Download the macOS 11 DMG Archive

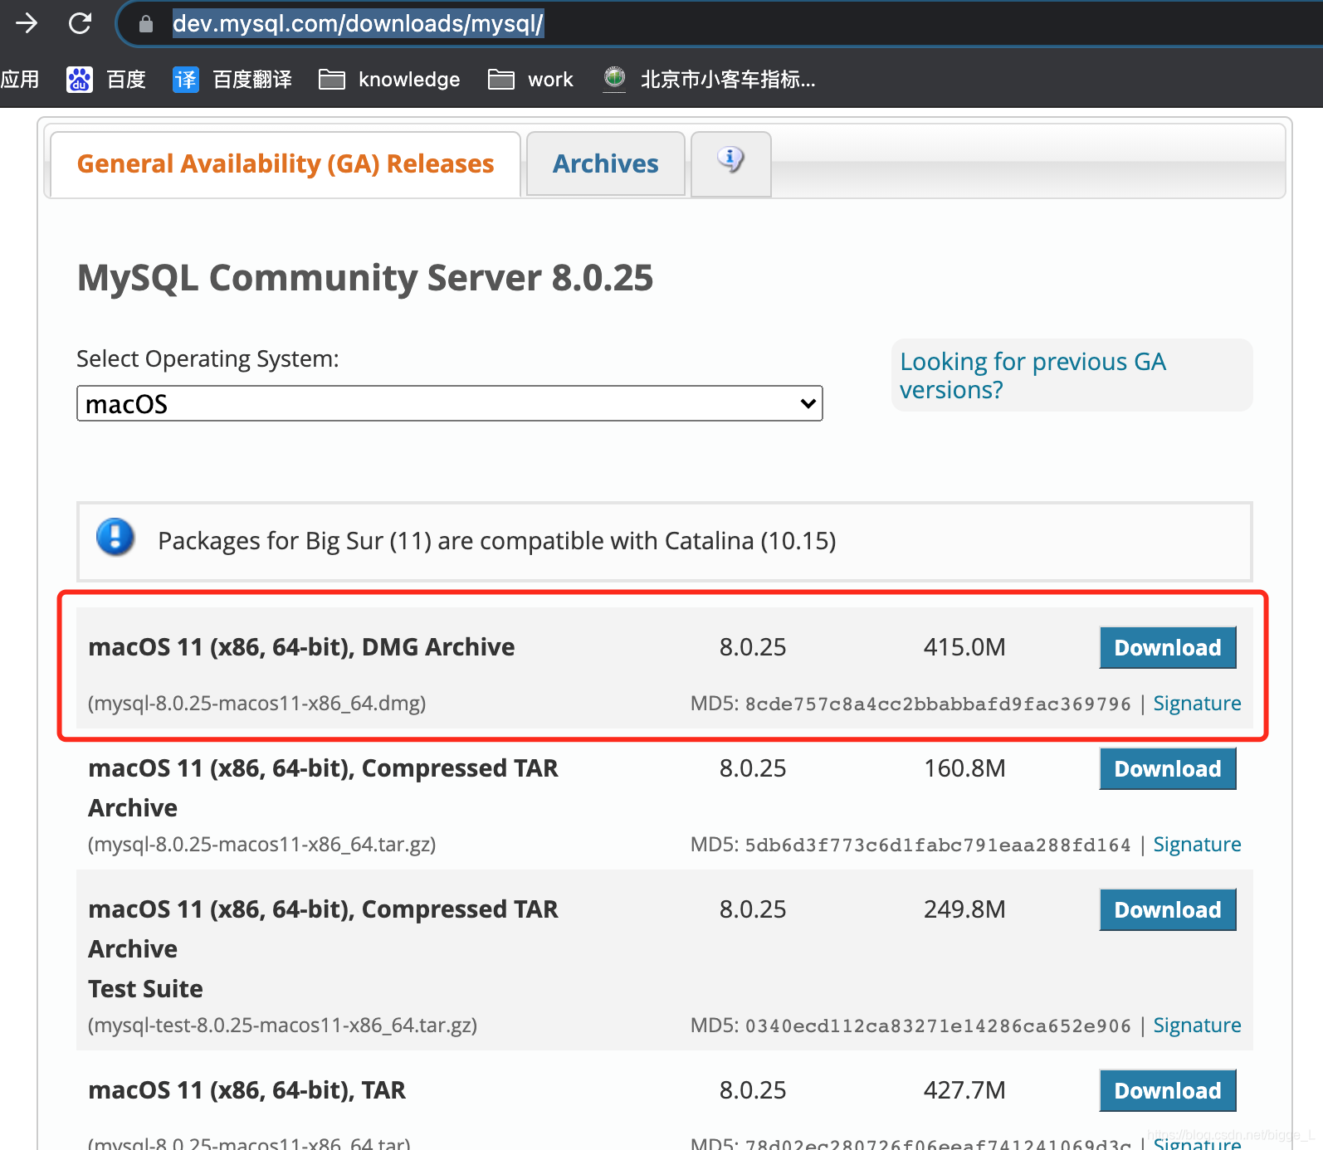[1168, 647]
